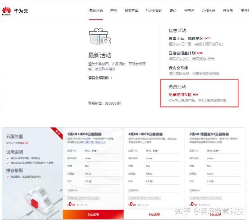Open Linux OS field in 4核8G HECS card
This screenshot has height=222, width=250.
[163, 158]
